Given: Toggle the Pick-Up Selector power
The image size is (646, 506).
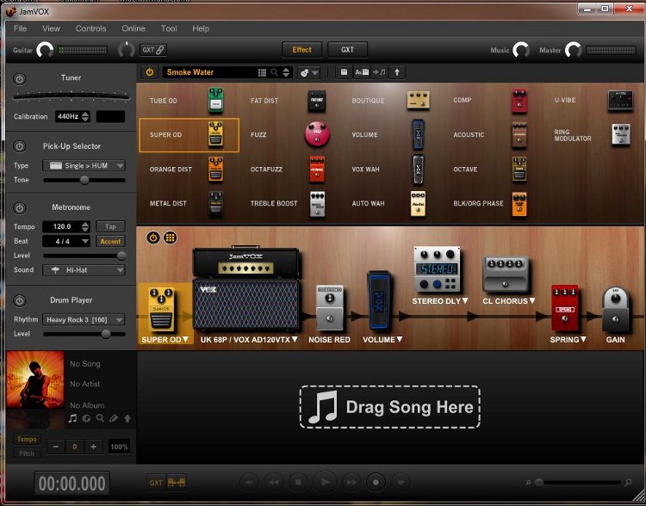Looking at the screenshot, I should tap(19, 146).
